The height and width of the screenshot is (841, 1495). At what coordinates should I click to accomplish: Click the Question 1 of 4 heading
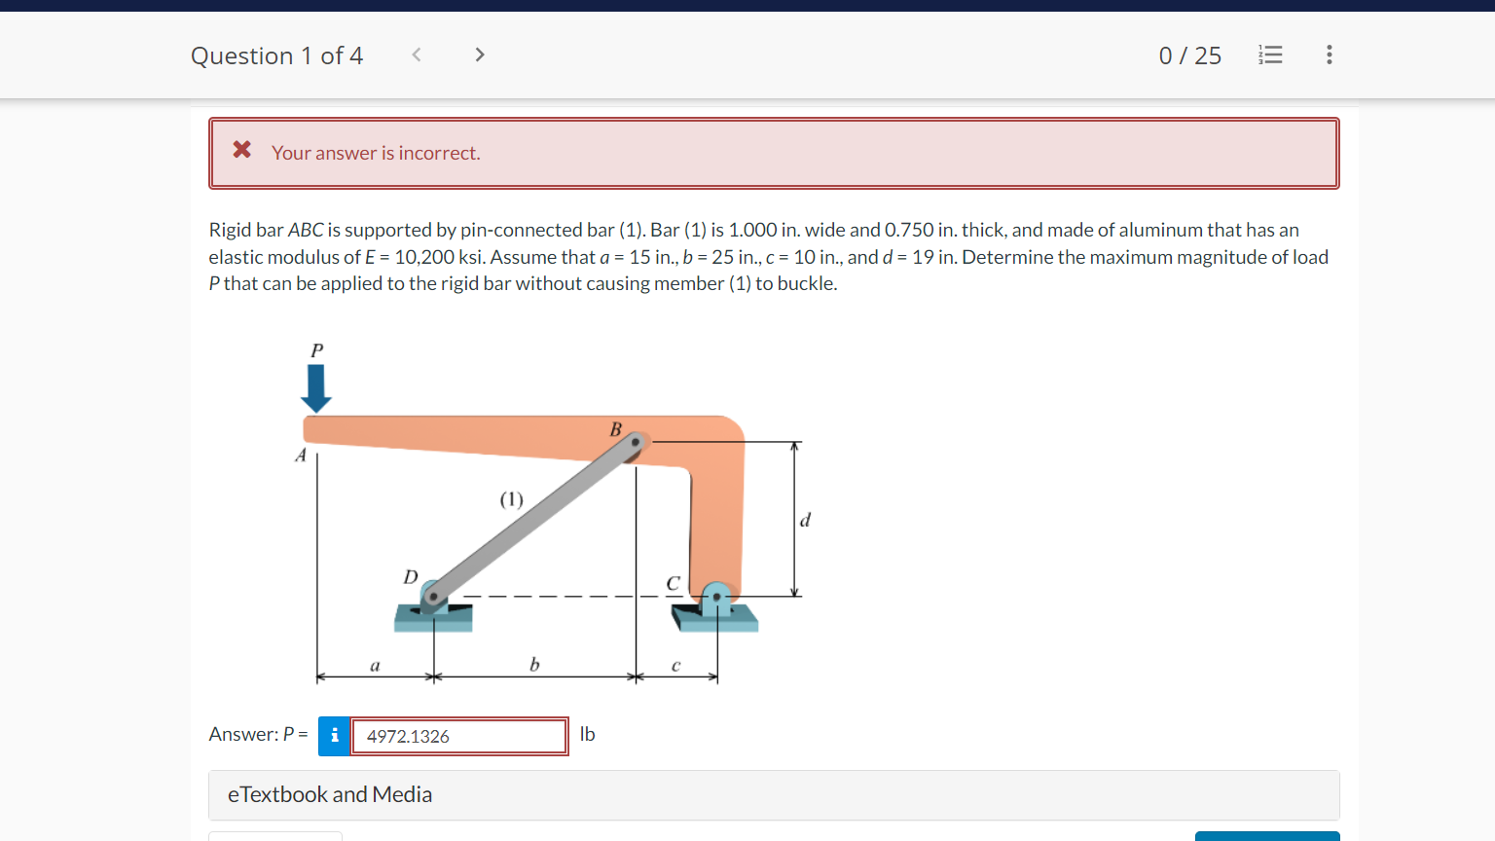point(276,55)
